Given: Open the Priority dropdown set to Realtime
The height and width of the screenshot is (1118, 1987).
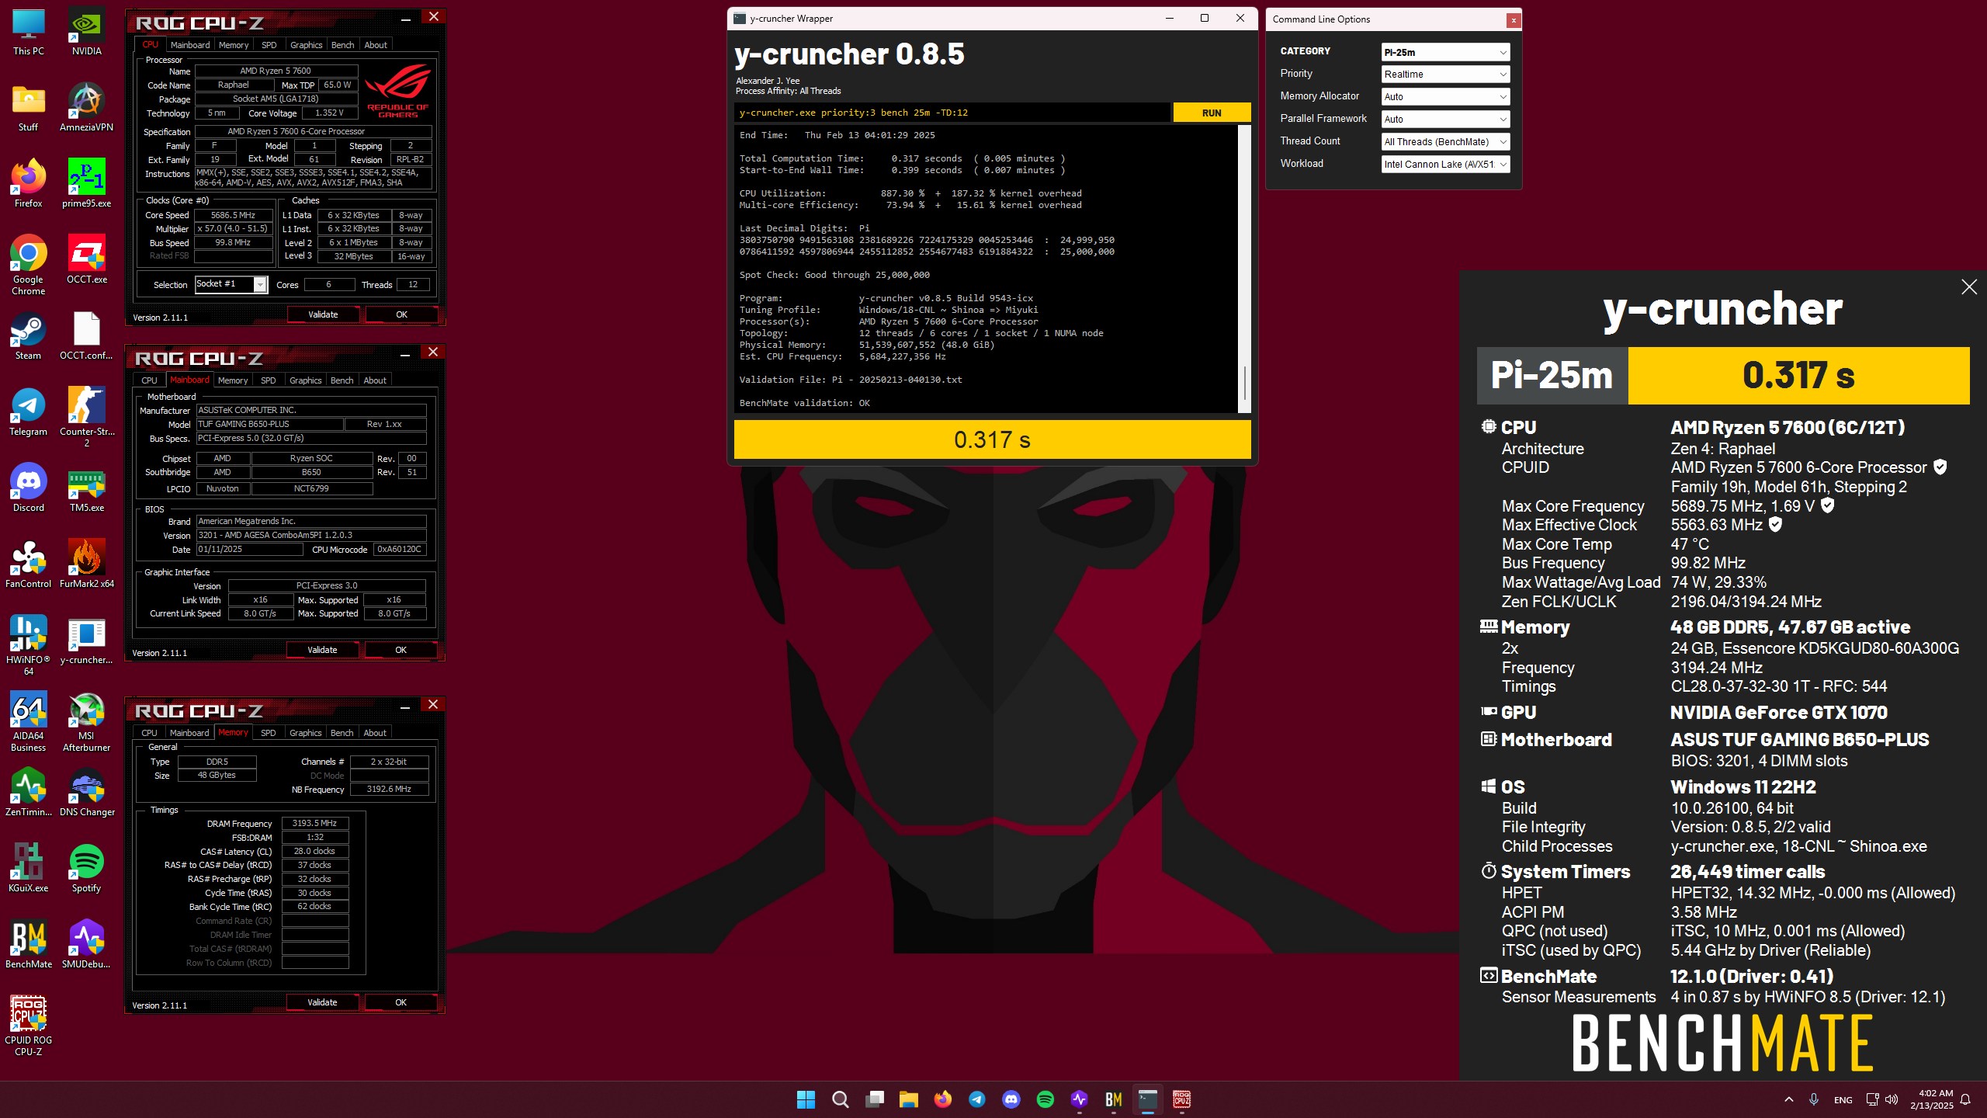Looking at the screenshot, I should coord(1445,75).
